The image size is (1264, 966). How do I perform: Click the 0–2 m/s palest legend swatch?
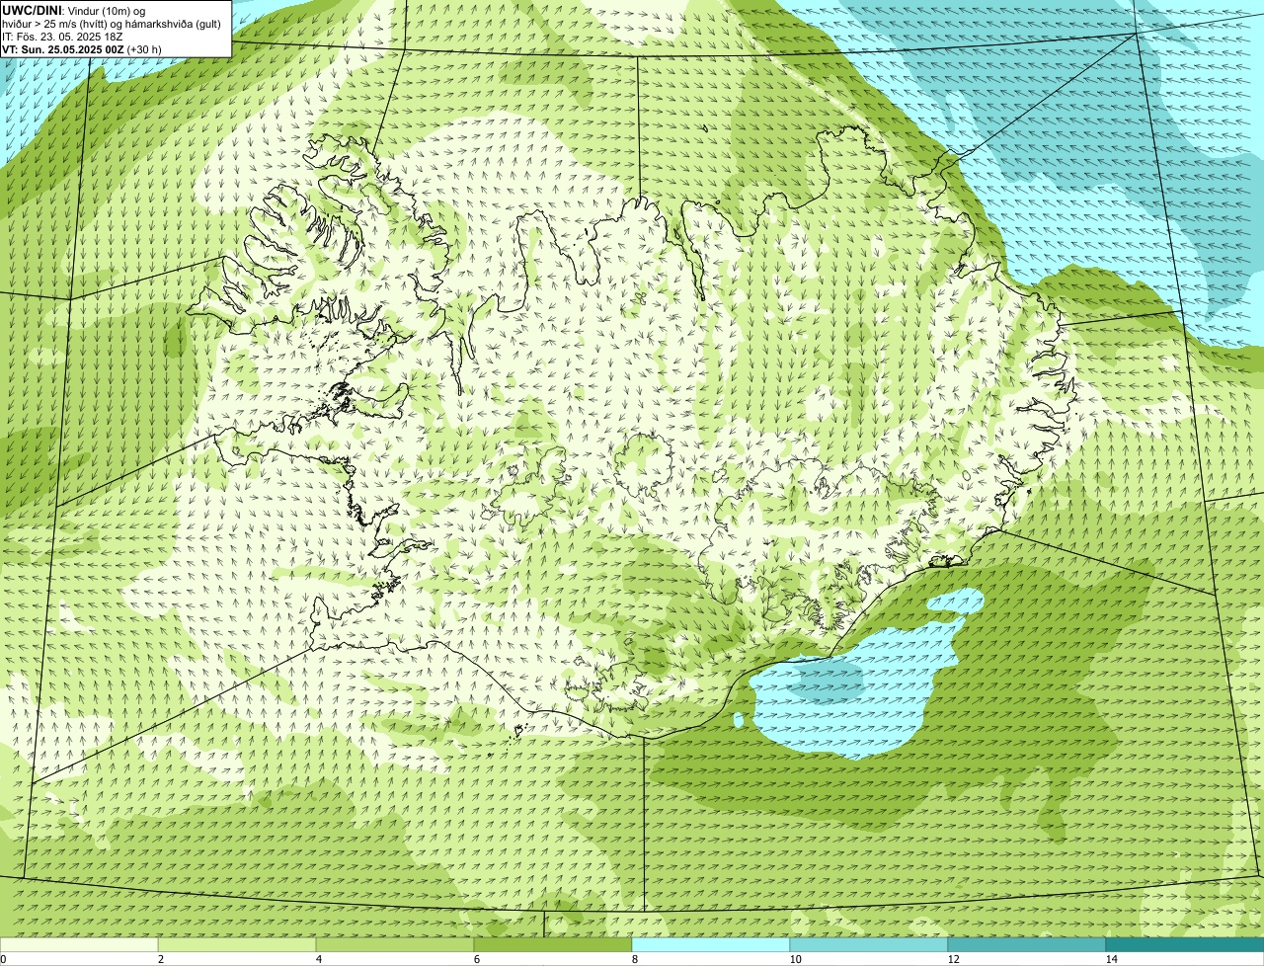pos(79,944)
